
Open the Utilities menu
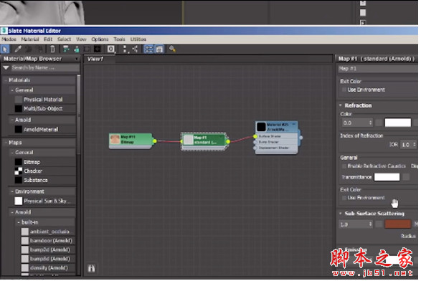[x=138, y=39]
